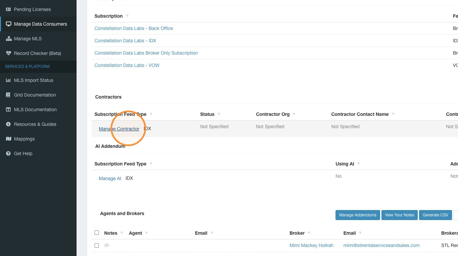Open broker Mimi Mackey Hollrah's profile link

pyautogui.click(x=311, y=245)
